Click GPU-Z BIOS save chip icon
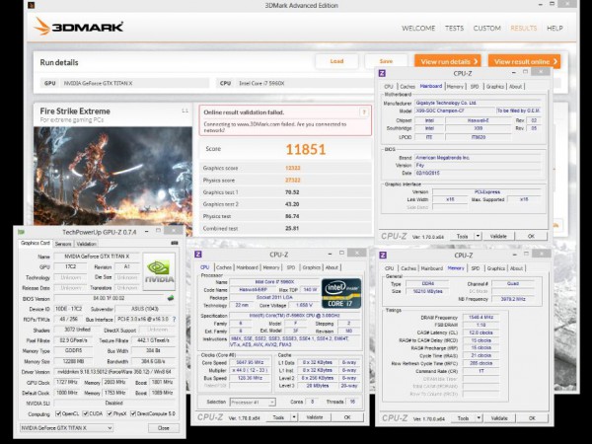Screen dimensions: 592x444 coord(170,297)
